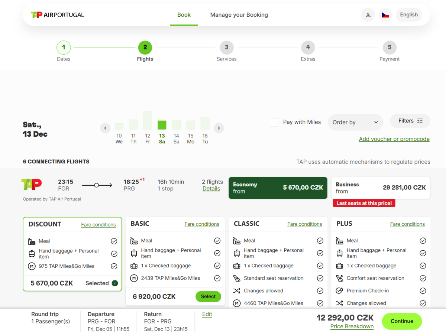Click the Czech flag country selector
This screenshot has height=335, width=446.
[385, 15]
